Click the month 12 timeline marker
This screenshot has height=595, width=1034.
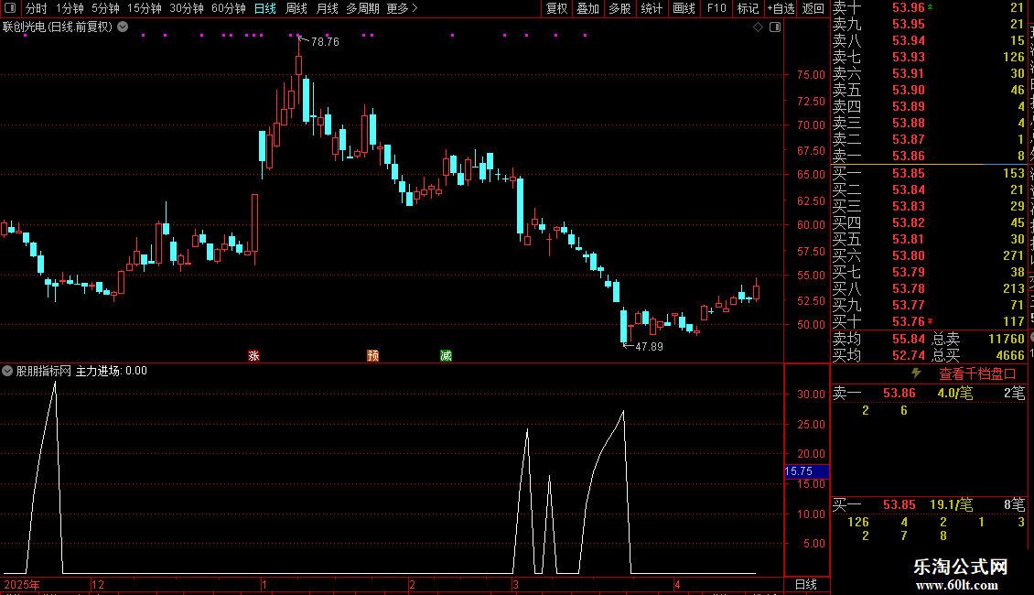point(98,584)
